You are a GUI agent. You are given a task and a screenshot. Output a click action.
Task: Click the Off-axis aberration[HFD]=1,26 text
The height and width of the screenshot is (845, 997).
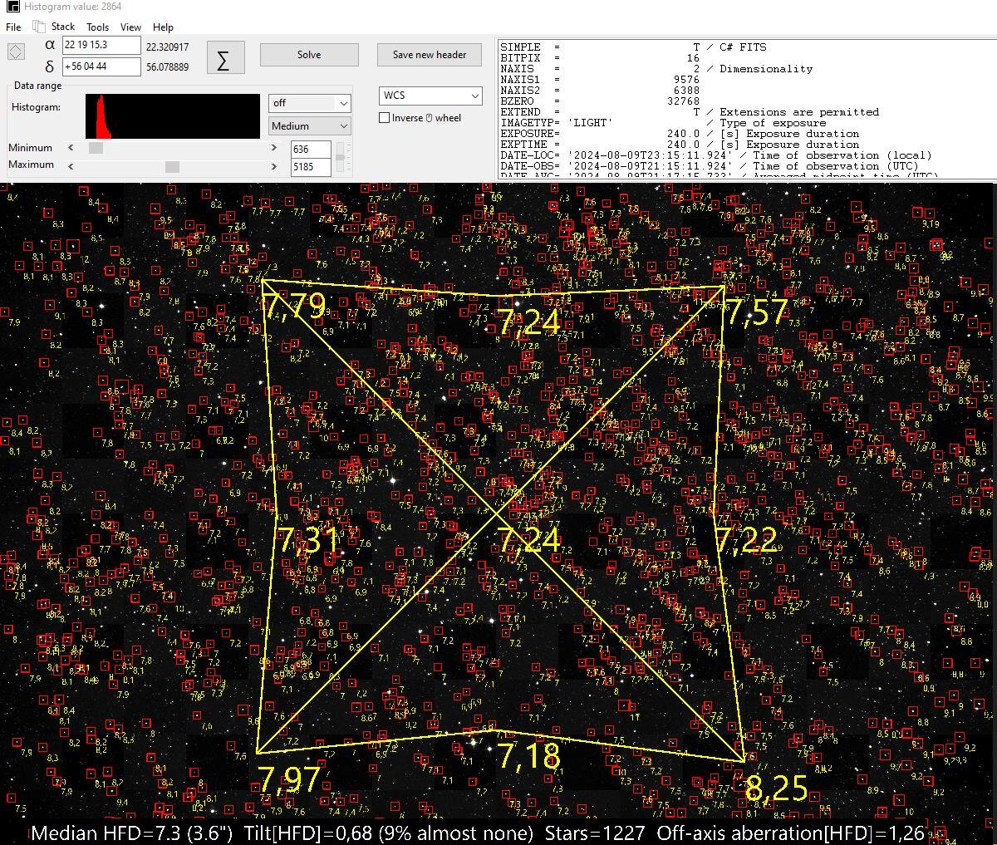791,833
